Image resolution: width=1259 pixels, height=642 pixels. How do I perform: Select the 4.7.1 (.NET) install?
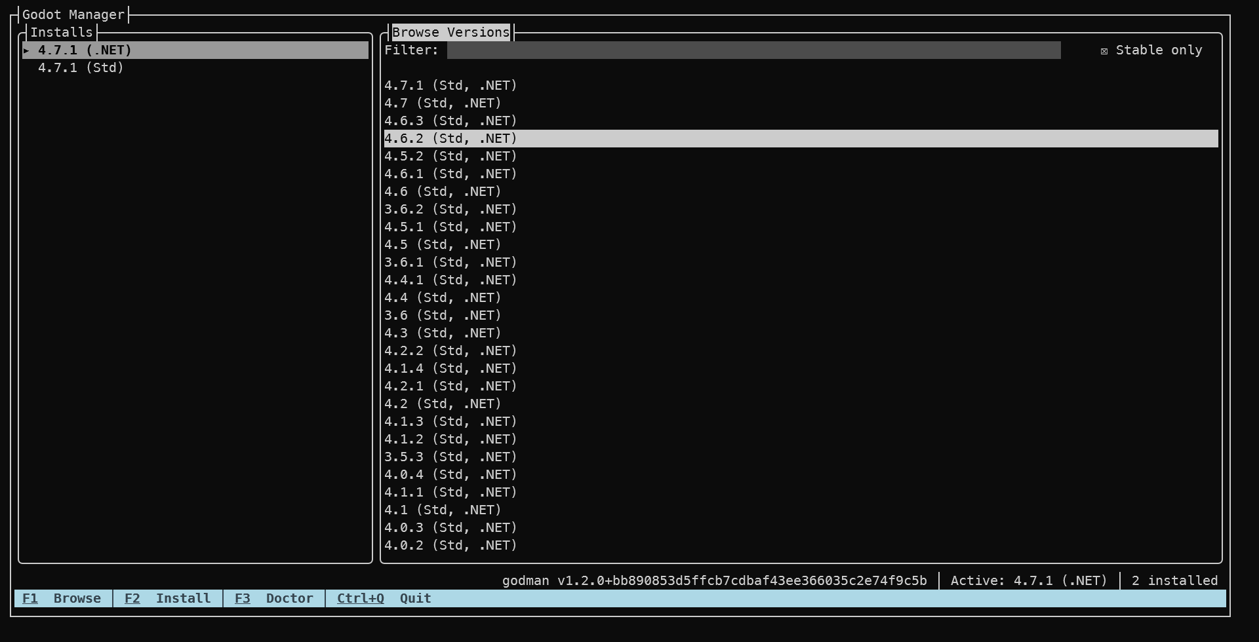coord(195,50)
